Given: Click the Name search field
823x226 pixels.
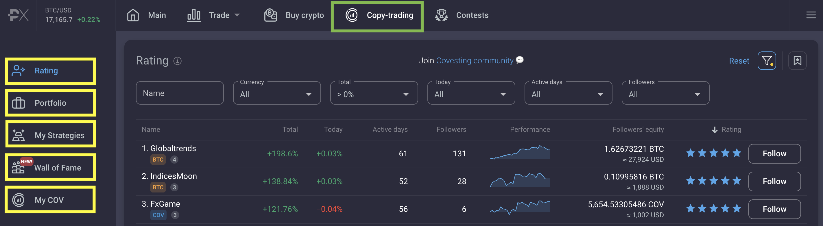Looking at the screenshot, I should click(180, 93).
